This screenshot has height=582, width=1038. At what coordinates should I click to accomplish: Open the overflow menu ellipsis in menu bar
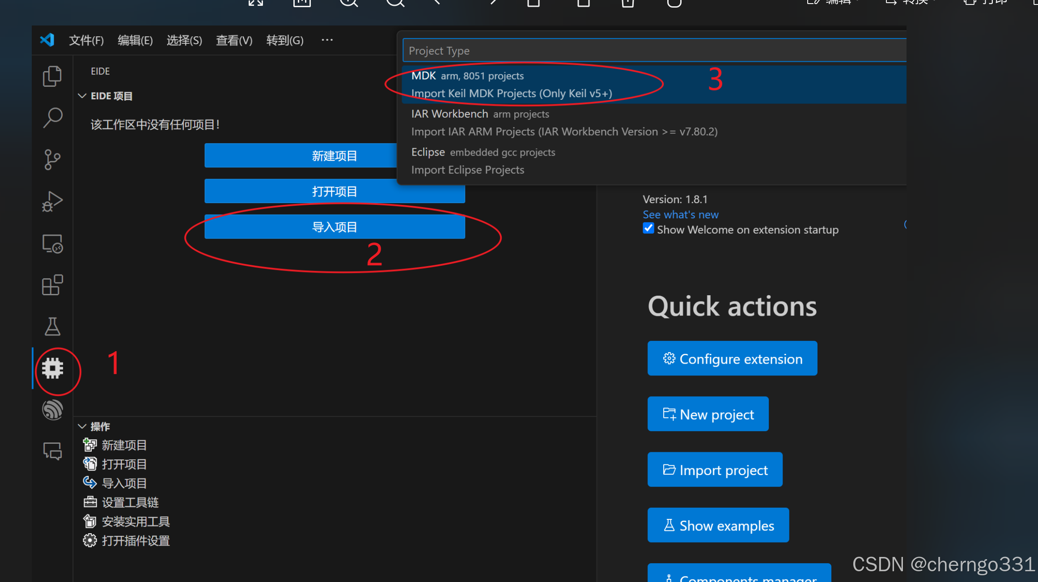[327, 40]
